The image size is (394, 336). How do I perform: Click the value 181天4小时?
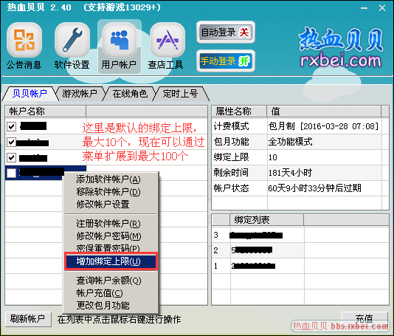pyautogui.click(x=290, y=173)
